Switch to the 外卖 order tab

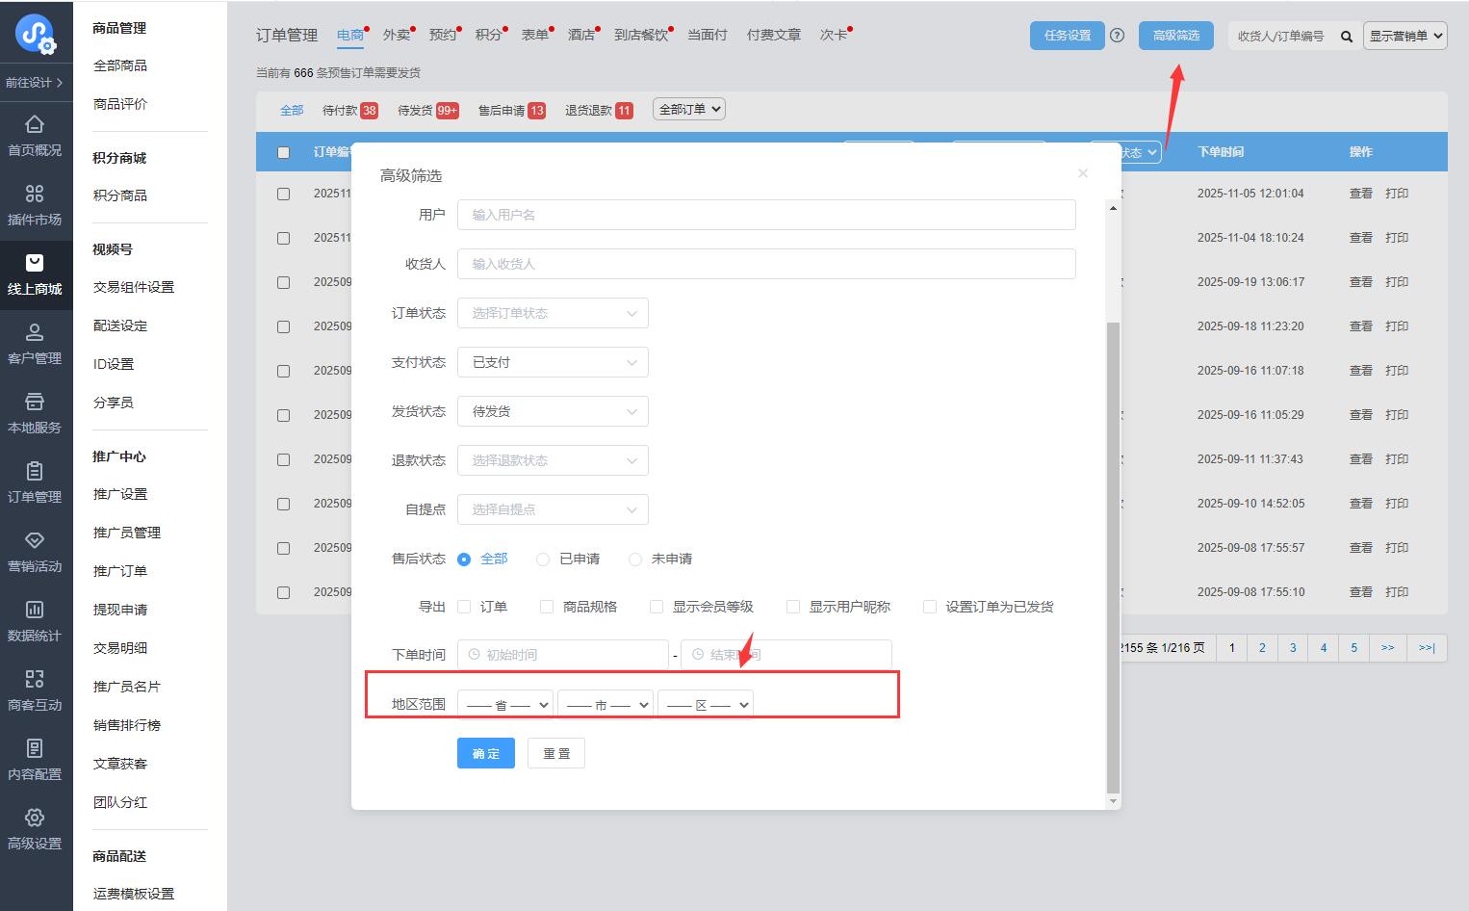pos(396,35)
